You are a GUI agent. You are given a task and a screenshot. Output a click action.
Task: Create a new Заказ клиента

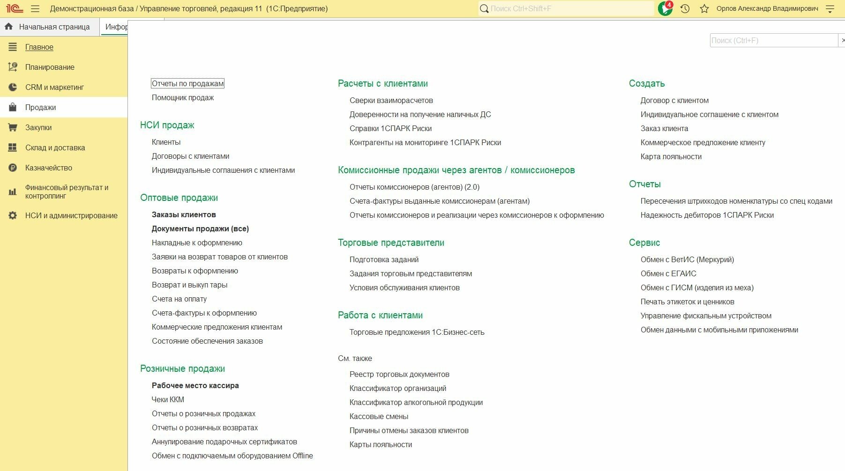coord(665,128)
